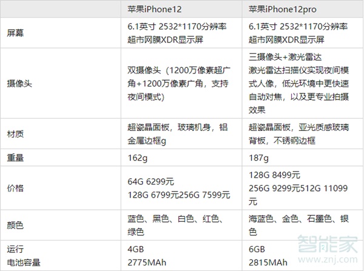
Task: Click the 6GB memory value
Action: pyautogui.click(x=257, y=249)
